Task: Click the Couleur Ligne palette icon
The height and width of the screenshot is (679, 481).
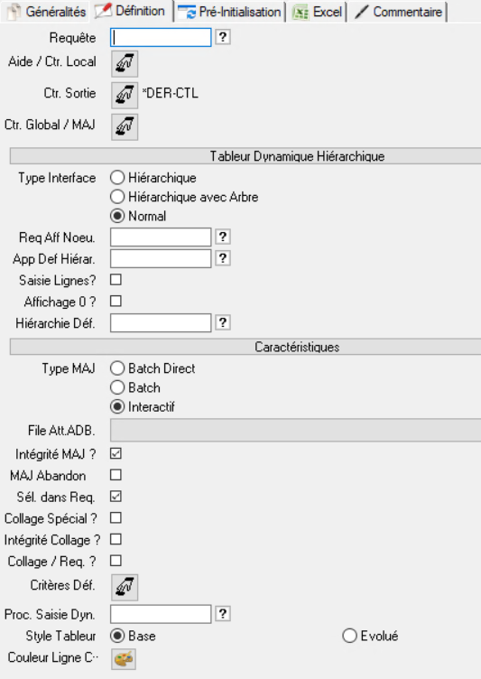Action: click(x=124, y=659)
